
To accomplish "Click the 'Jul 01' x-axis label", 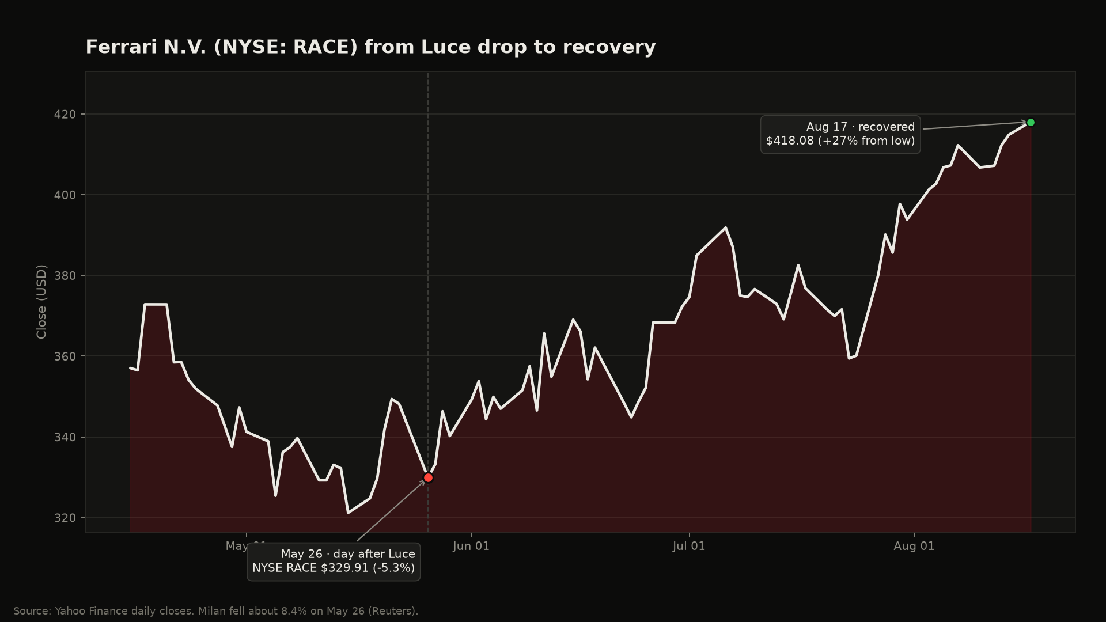I will (x=689, y=545).
